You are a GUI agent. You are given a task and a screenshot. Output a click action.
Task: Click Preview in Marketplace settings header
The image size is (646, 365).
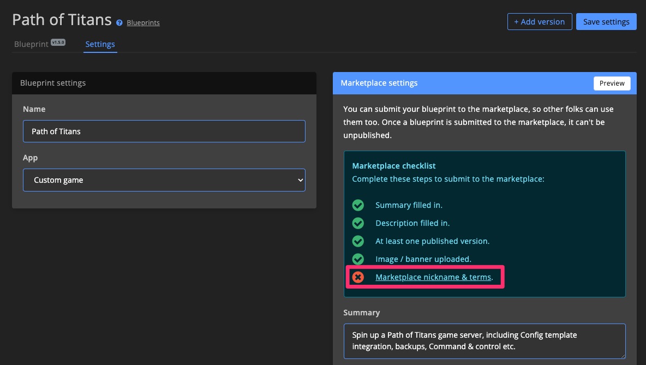click(x=612, y=83)
